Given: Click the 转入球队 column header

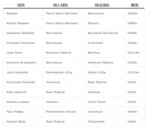Looking at the screenshot, I should coord(61,5).
